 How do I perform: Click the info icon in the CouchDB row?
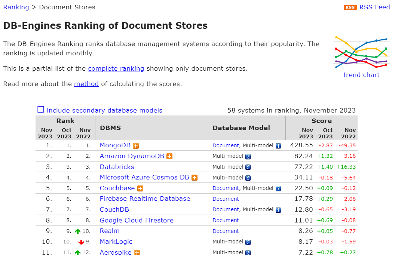pyautogui.click(x=278, y=210)
